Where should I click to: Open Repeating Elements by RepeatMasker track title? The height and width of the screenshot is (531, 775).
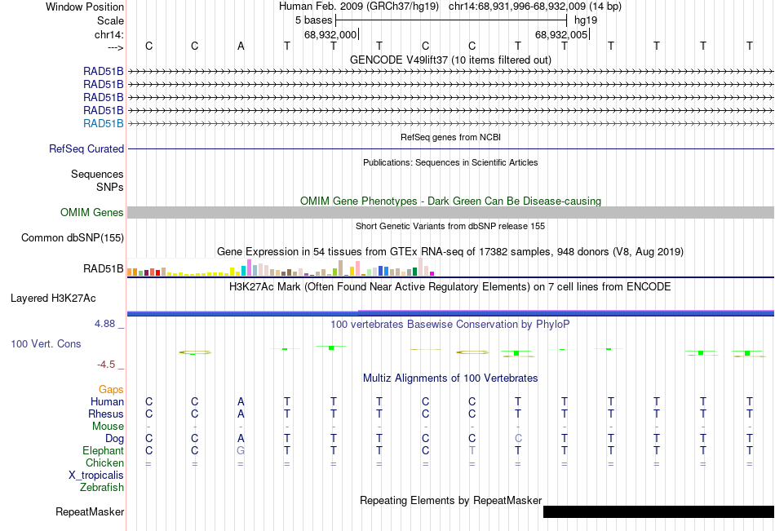pos(450,500)
